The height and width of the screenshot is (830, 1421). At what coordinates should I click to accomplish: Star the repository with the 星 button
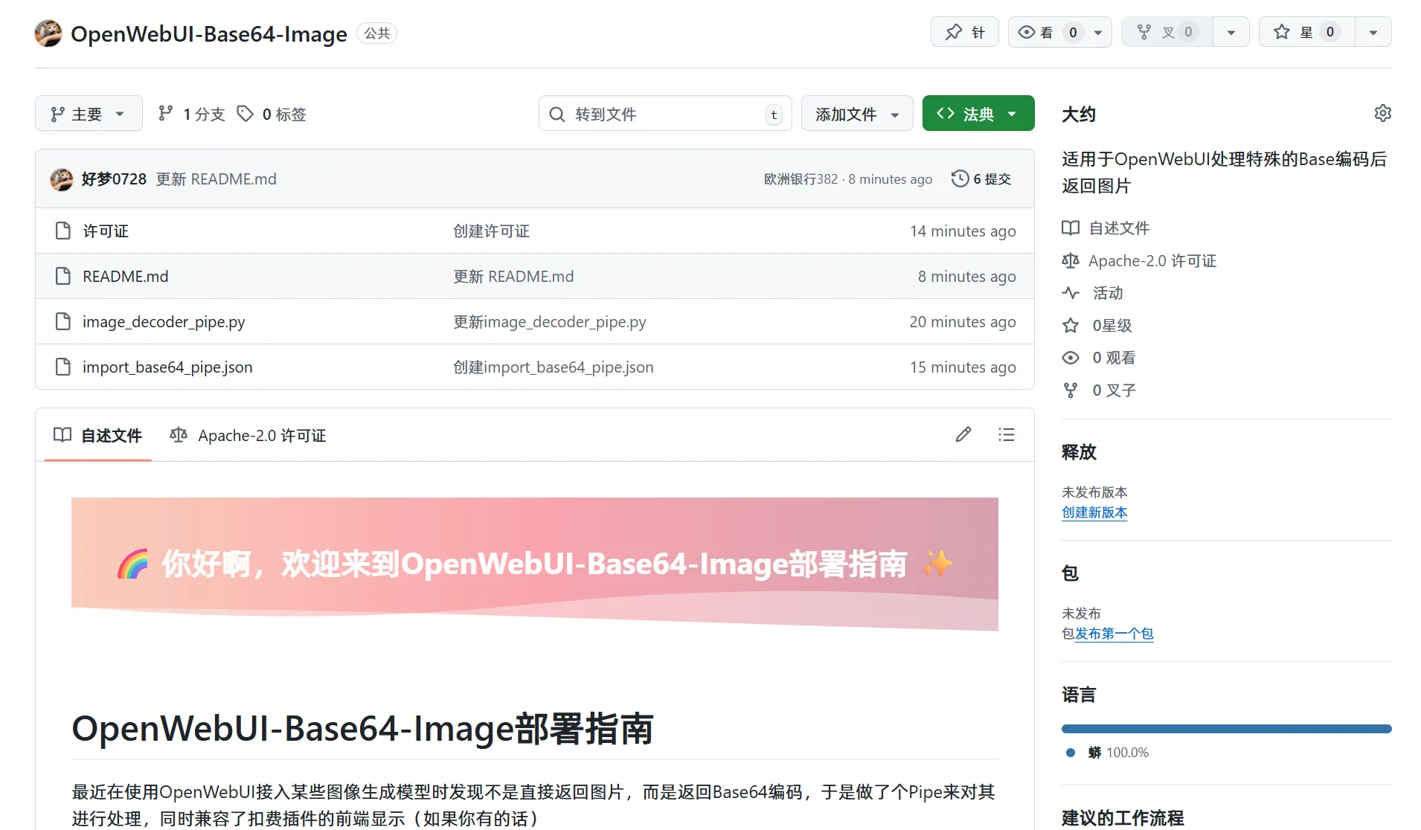(1306, 32)
